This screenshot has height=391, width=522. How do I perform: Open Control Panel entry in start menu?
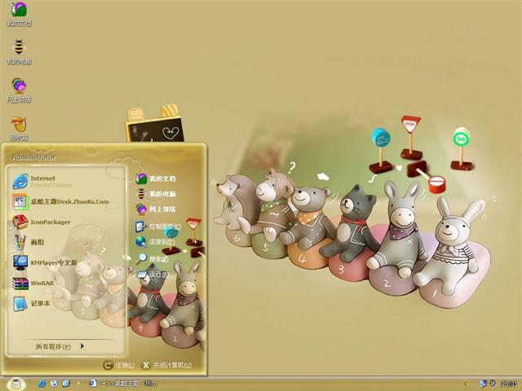click(x=158, y=226)
